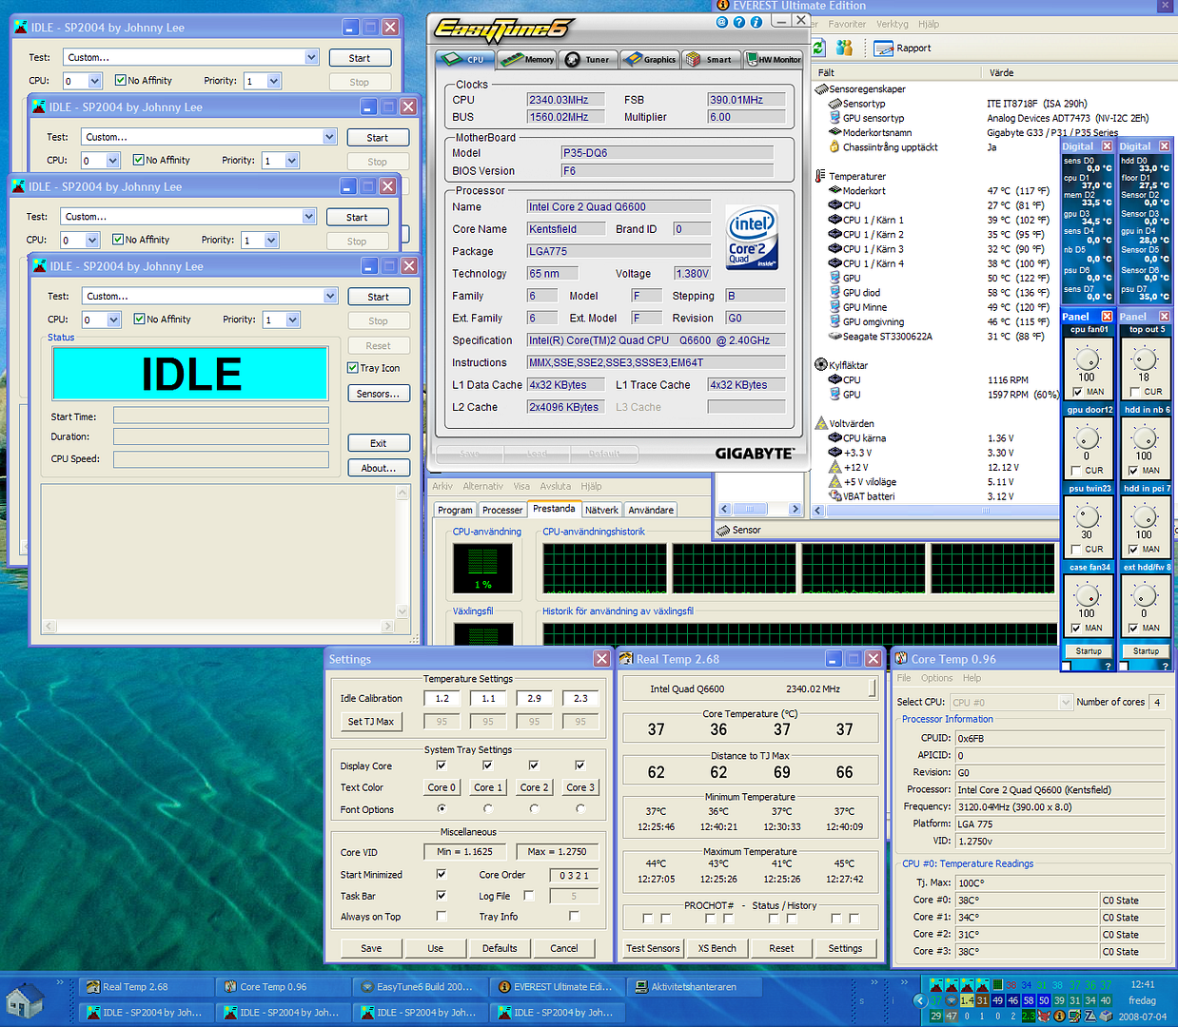This screenshot has height=1027, width=1178.
Task: Select the Temperaturer thermometer group in EVEREST
Action: pos(851,176)
